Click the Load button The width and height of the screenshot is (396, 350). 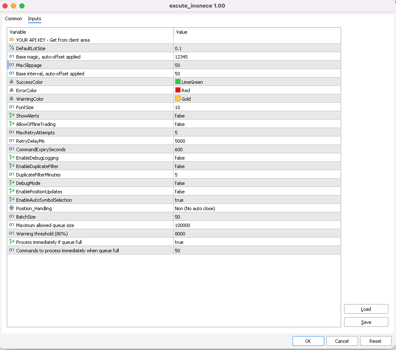[366, 309]
